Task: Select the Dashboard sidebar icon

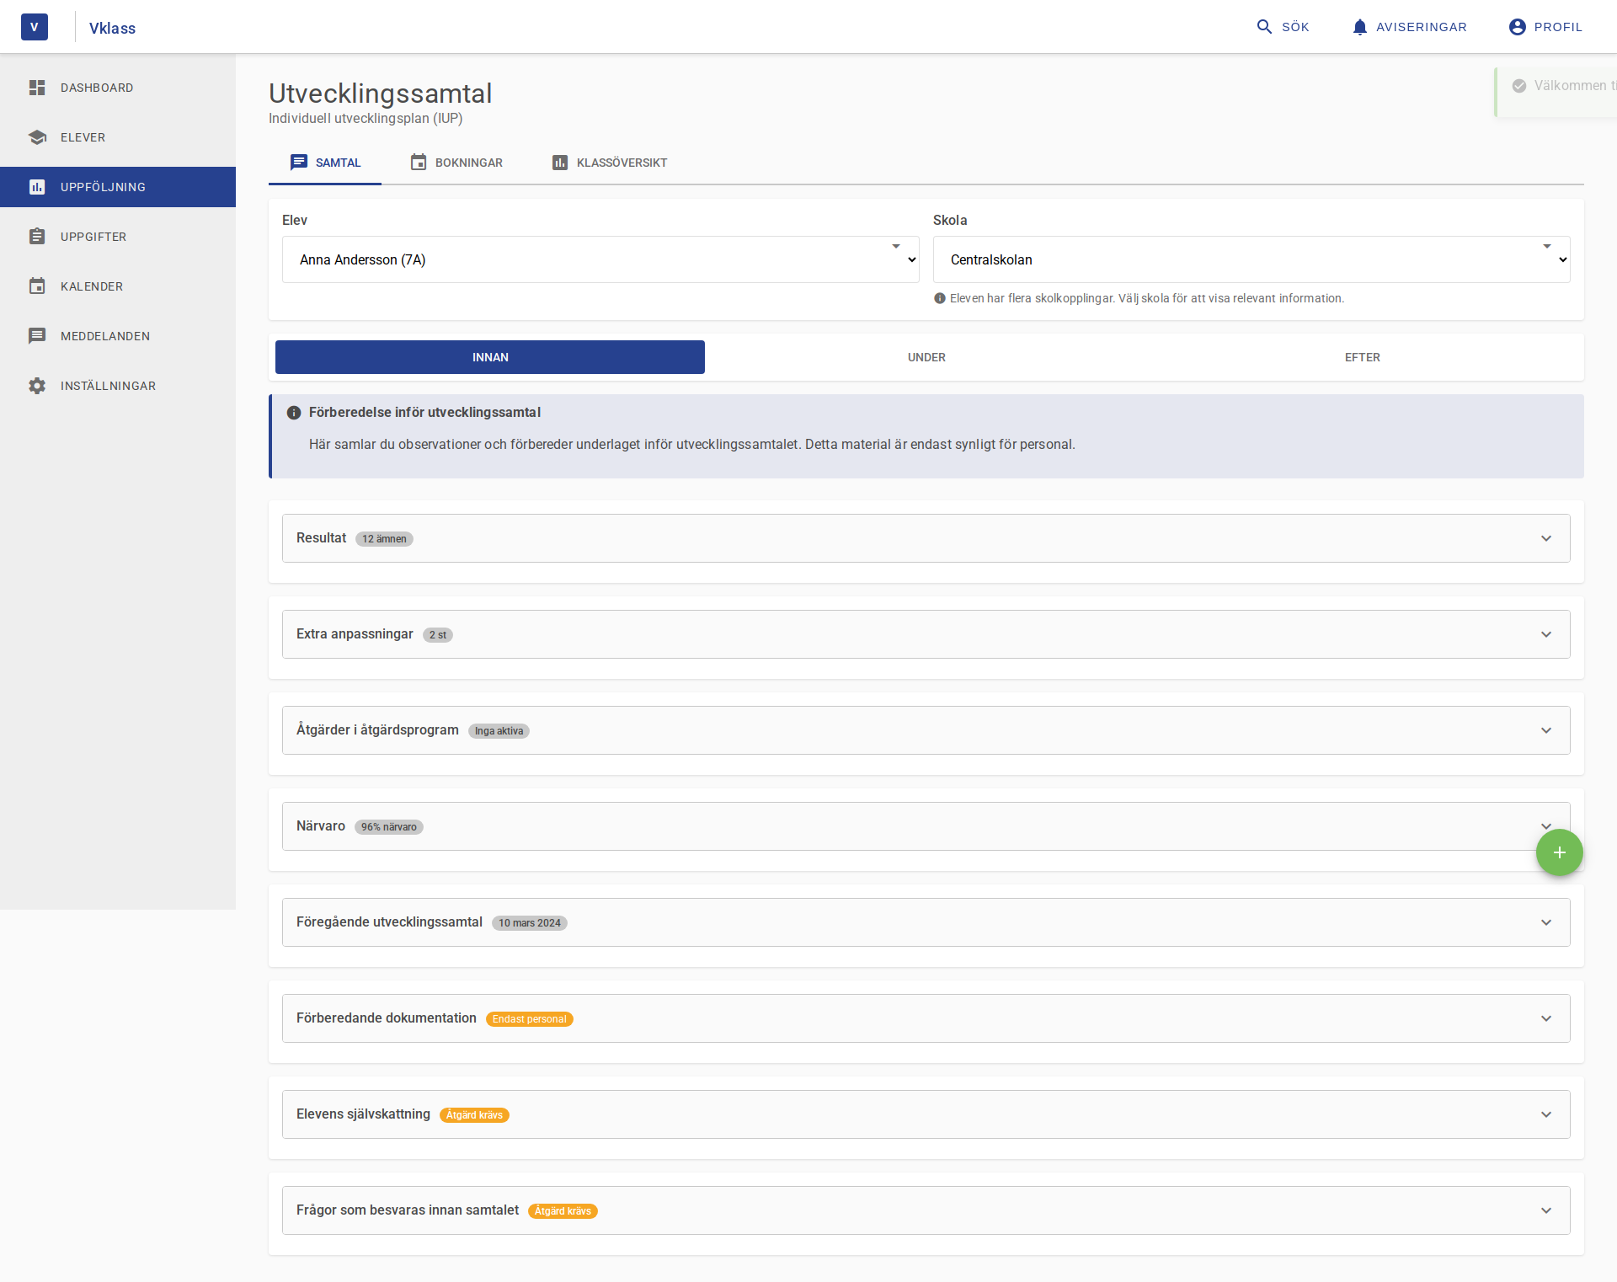Action: pyautogui.click(x=37, y=87)
